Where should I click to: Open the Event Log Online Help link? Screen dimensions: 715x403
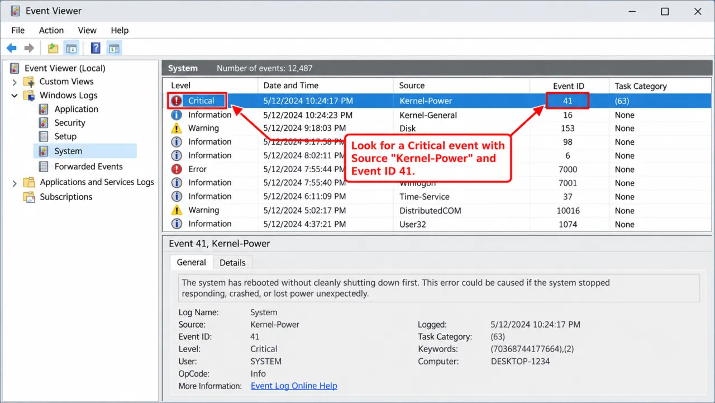coord(294,386)
